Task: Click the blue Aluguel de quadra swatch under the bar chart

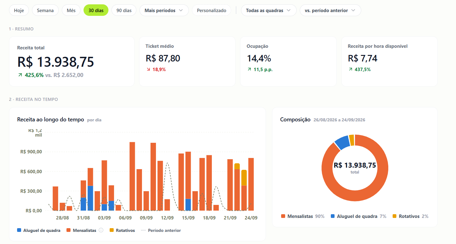Action: pyautogui.click(x=19, y=230)
